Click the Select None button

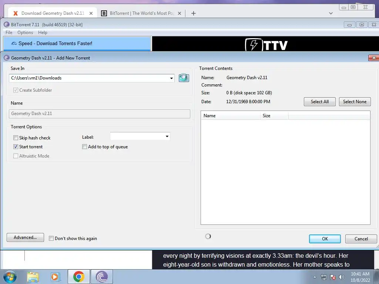355,102
